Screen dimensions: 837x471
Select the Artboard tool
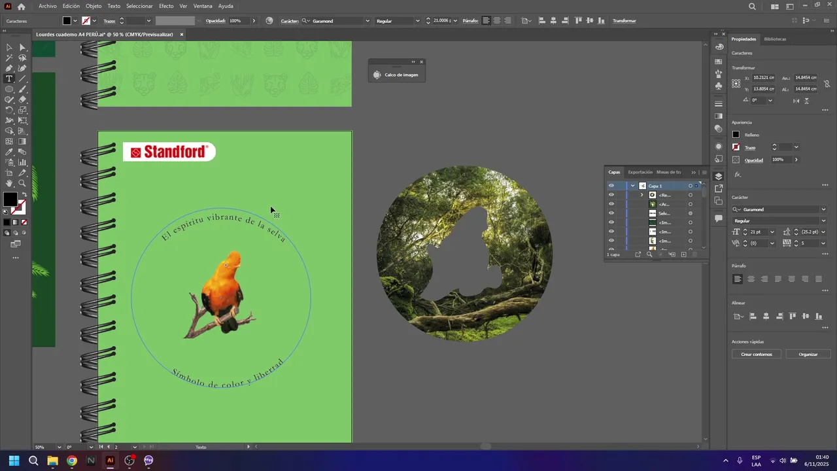coord(9,173)
